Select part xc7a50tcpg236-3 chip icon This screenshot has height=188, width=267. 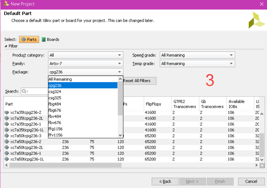(7, 136)
